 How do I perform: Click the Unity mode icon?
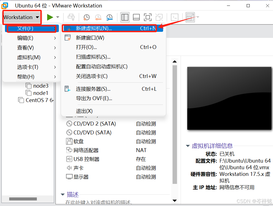point(159,17)
